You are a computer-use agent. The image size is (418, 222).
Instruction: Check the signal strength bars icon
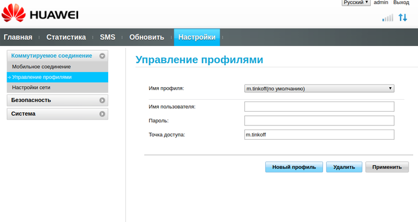pyautogui.click(x=388, y=18)
